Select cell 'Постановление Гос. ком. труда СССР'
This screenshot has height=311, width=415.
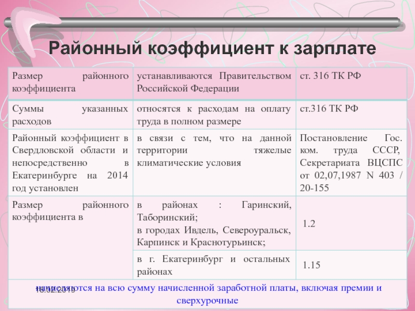351,163
